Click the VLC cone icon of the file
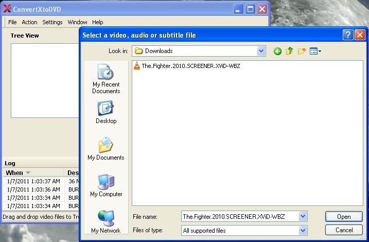 137,66
